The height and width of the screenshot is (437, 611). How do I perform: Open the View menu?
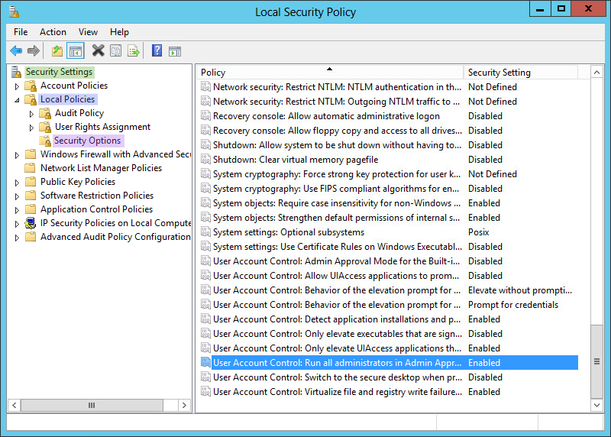click(x=88, y=32)
